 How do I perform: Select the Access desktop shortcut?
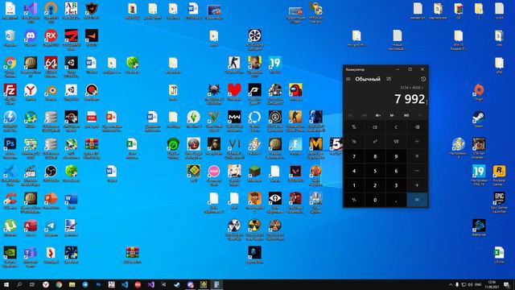(x=31, y=228)
